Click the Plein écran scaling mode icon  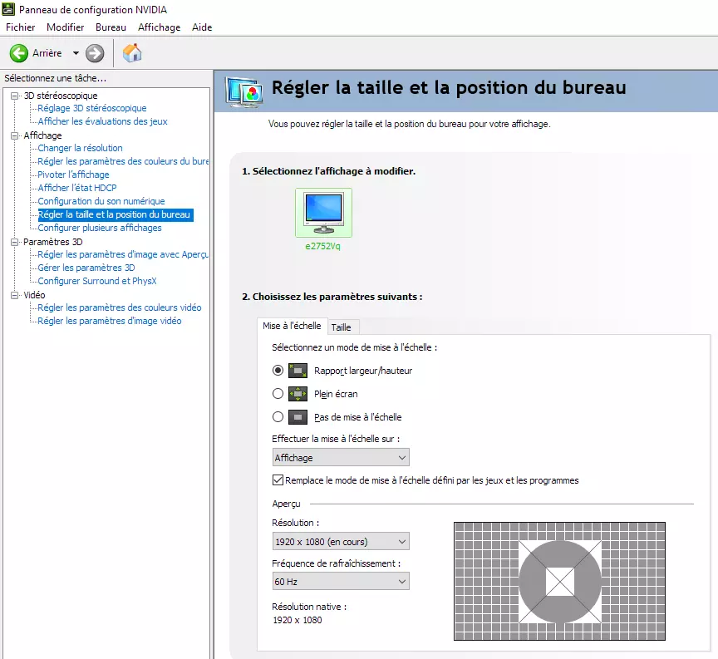click(x=298, y=394)
